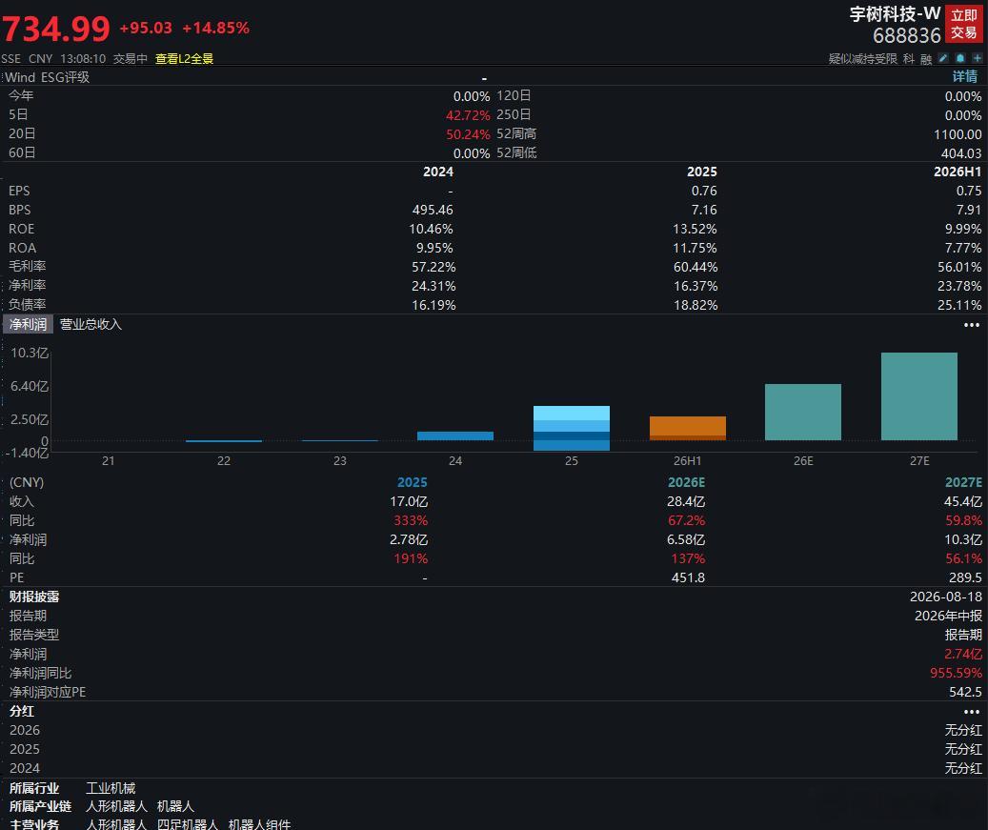Click the 2027E 净利润 value 10.3亿
The height and width of the screenshot is (830, 988).
(963, 539)
